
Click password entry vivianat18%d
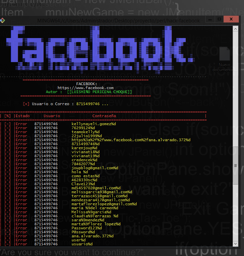click(86, 152)
